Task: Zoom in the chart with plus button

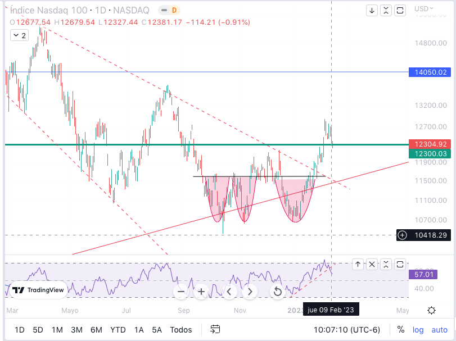Action: click(x=201, y=291)
